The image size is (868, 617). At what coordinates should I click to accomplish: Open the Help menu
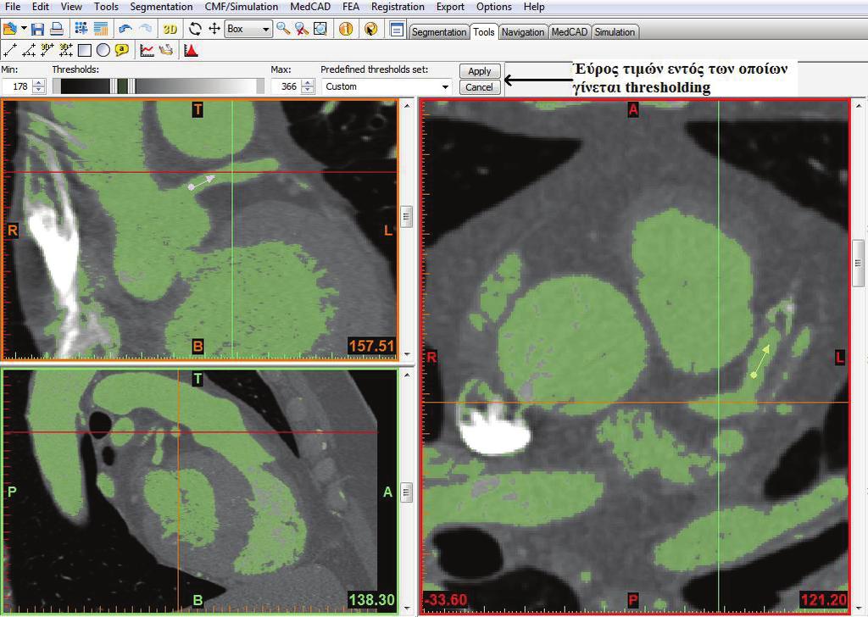click(x=534, y=7)
